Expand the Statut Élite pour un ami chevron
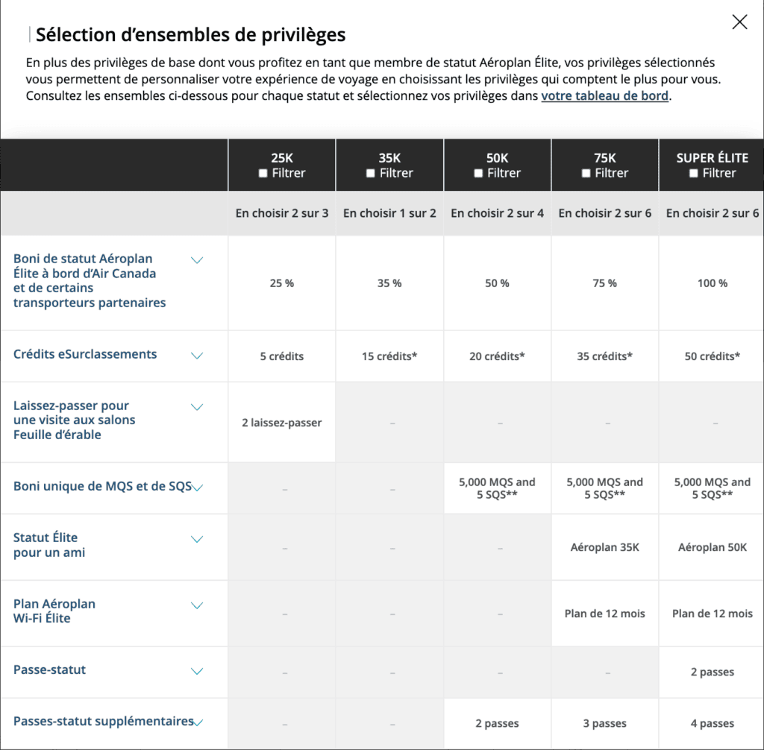This screenshot has height=750, width=764. point(197,539)
